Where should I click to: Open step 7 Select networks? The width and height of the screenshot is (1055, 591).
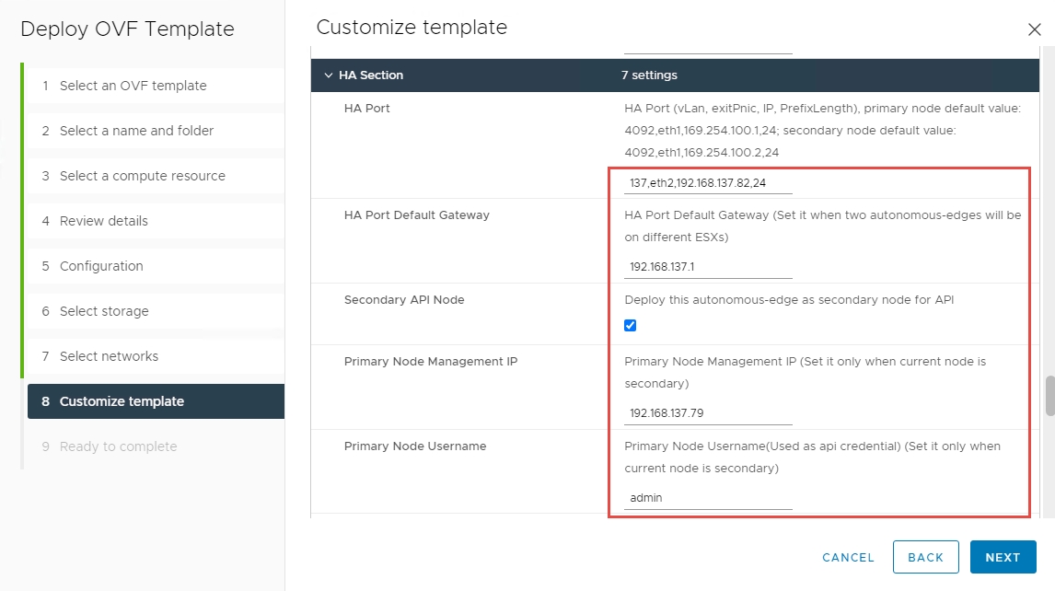pos(109,356)
